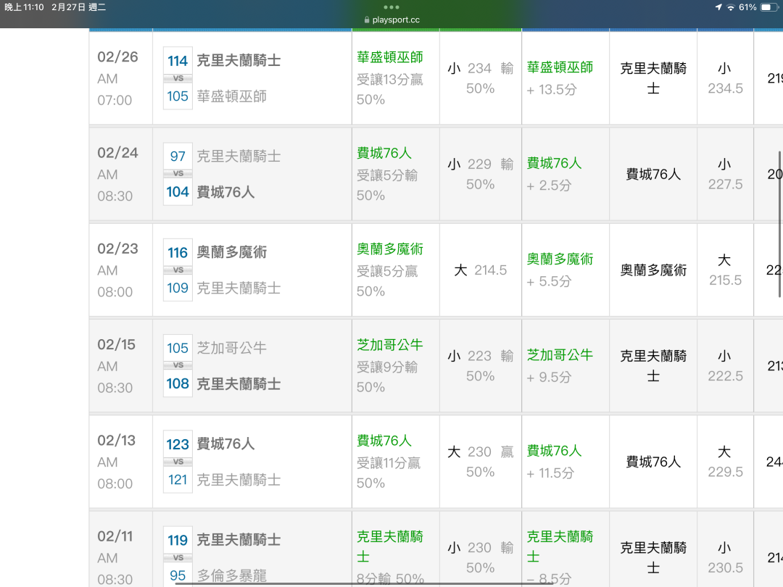Click the 小 234 輸 total cell
783x587 pixels.
point(481,78)
